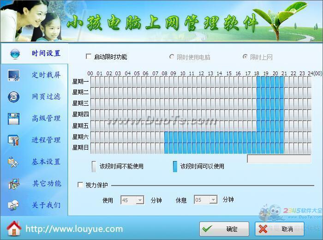Open 其它功能 section
The image size is (323, 240).
click(47, 183)
